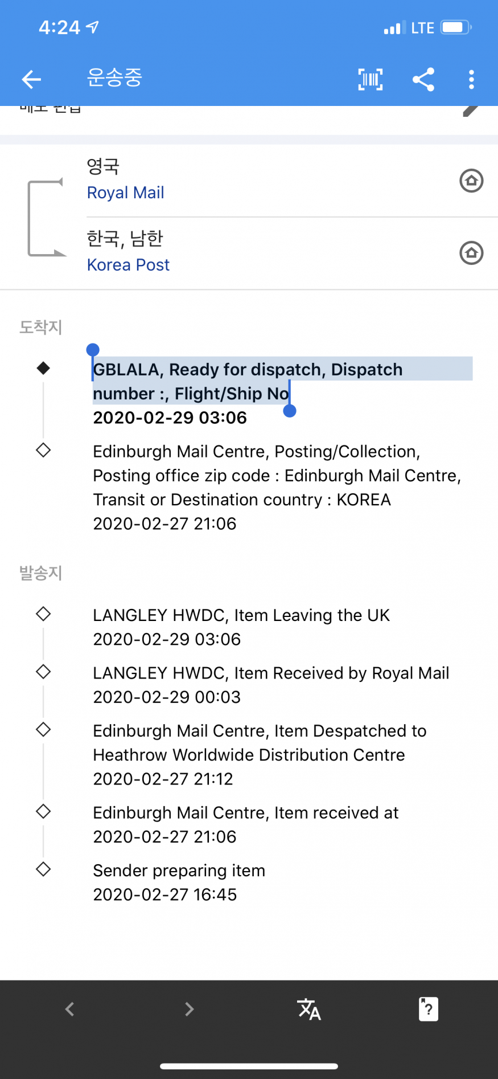Open the three-dot overflow menu
This screenshot has height=1079, width=498.
tap(471, 79)
